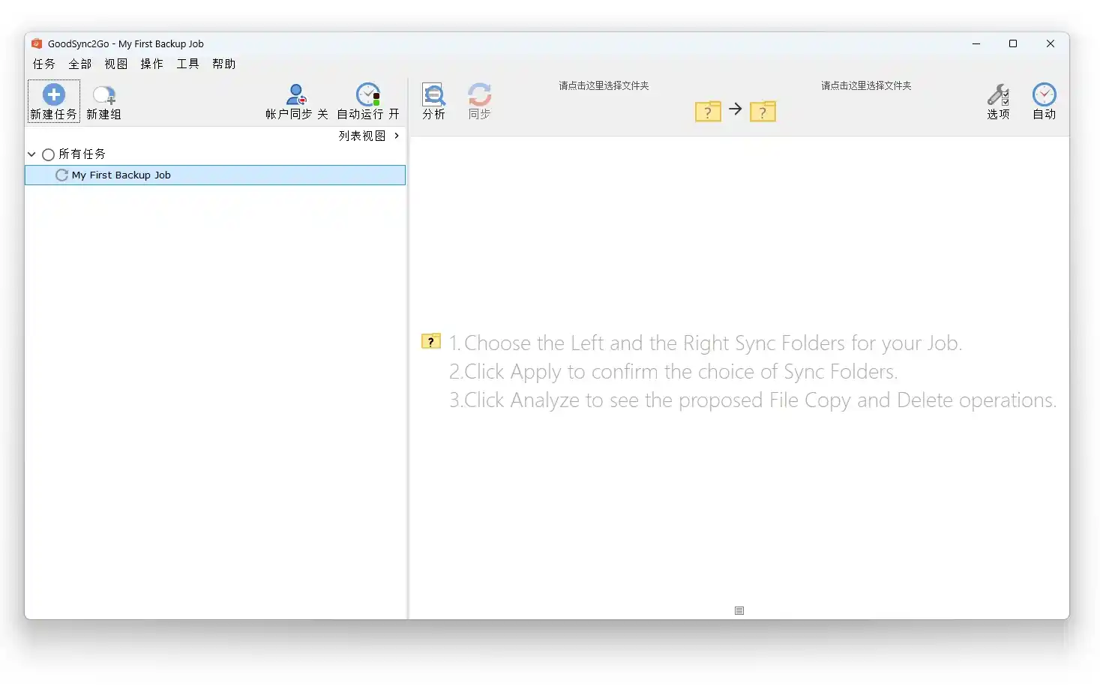This screenshot has height=686, width=1100.
Task: Open the 选项 (Options) wrench icon
Action: pos(998,94)
